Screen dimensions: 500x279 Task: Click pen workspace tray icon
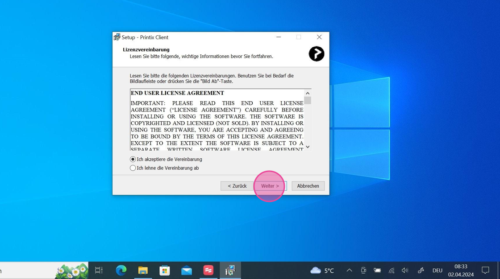(x=421, y=271)
